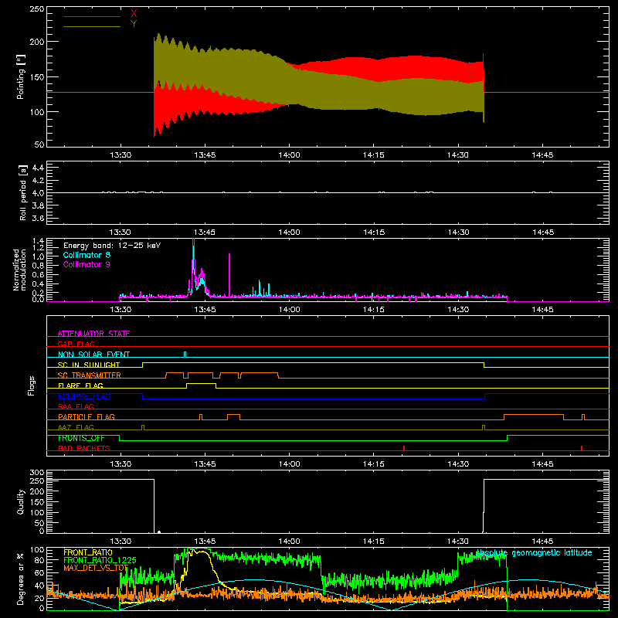Click the "4.0" tick on Roll period axis
618x618 pixels.
tap(38, 193)
